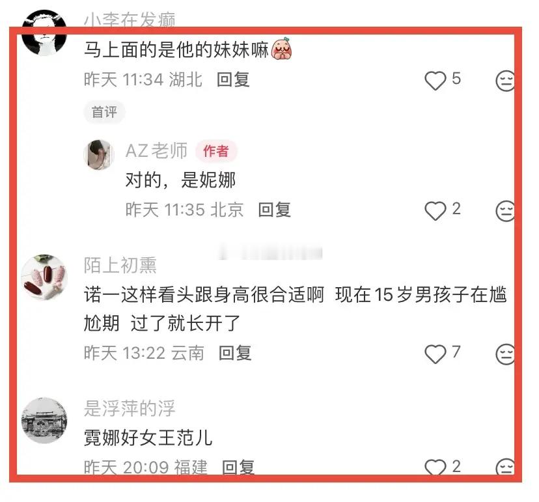Screen dimensions: 539x502
Task: Reply to 陌上初熏's comment from 云南
Action: [235, 353]
